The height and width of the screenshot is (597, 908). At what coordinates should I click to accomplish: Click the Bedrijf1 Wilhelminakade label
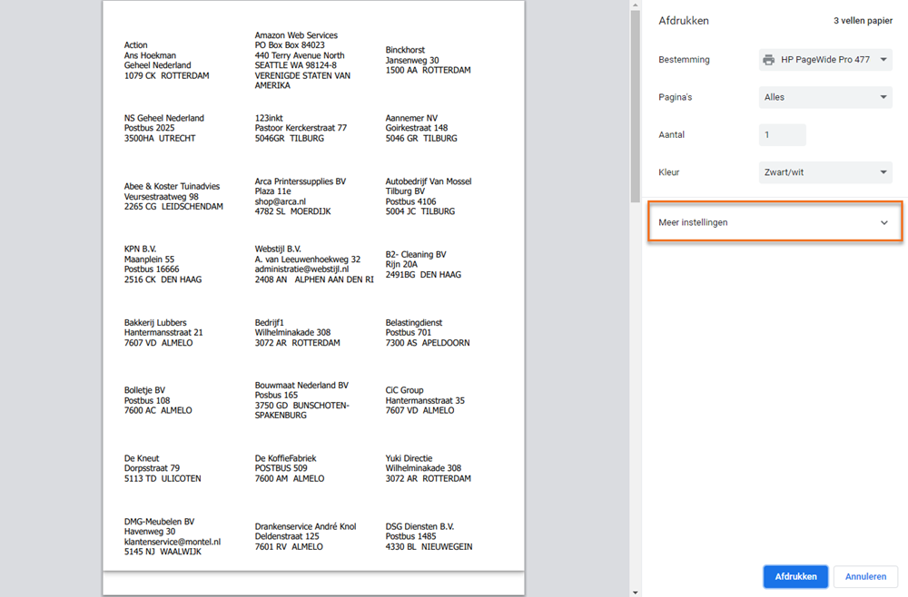(x=298, y=333)
